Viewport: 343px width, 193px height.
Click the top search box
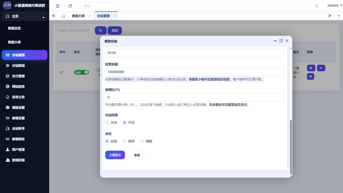[x=100, y=6]
